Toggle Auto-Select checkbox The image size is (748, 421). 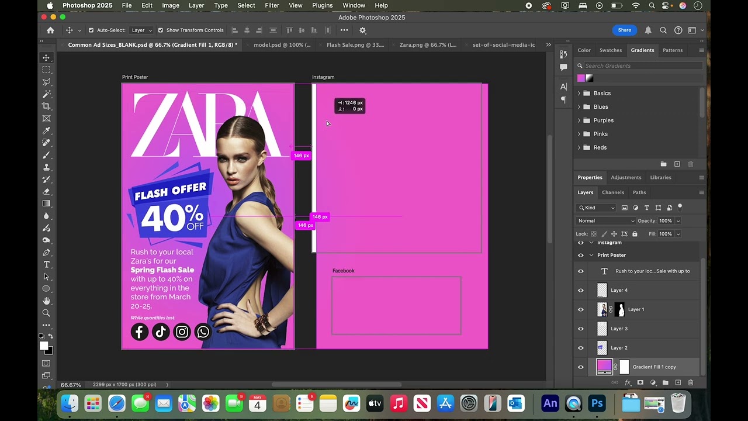coord(91,30)
